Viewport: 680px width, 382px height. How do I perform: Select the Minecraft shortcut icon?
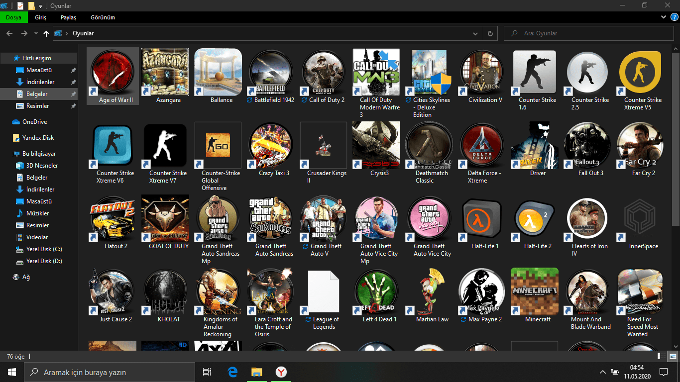click(x=535, y=291)
